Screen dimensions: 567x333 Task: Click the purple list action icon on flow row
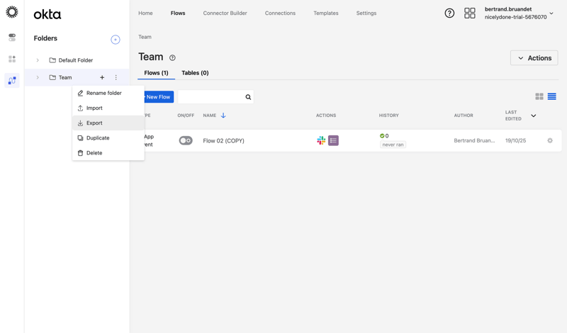click(x=333, y=140)
